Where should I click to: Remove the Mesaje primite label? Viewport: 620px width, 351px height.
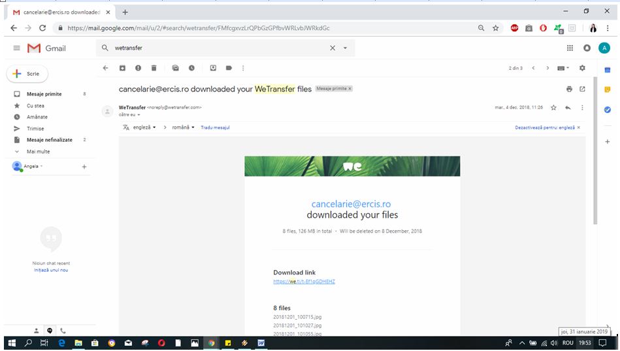click(x=350, y=88)
